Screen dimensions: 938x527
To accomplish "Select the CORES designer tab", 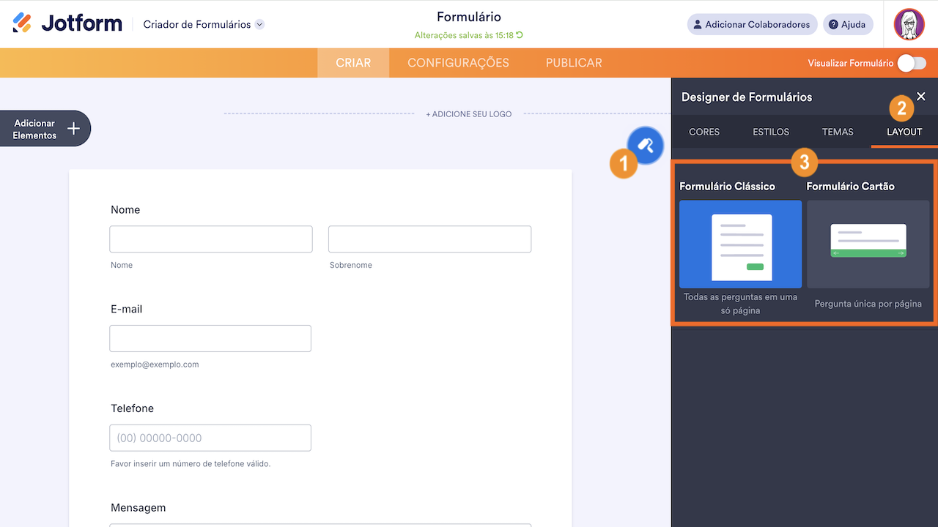I will pos(704,132).
